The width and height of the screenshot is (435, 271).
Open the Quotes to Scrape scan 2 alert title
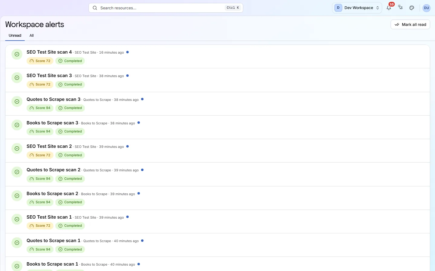tap(53, 170)
